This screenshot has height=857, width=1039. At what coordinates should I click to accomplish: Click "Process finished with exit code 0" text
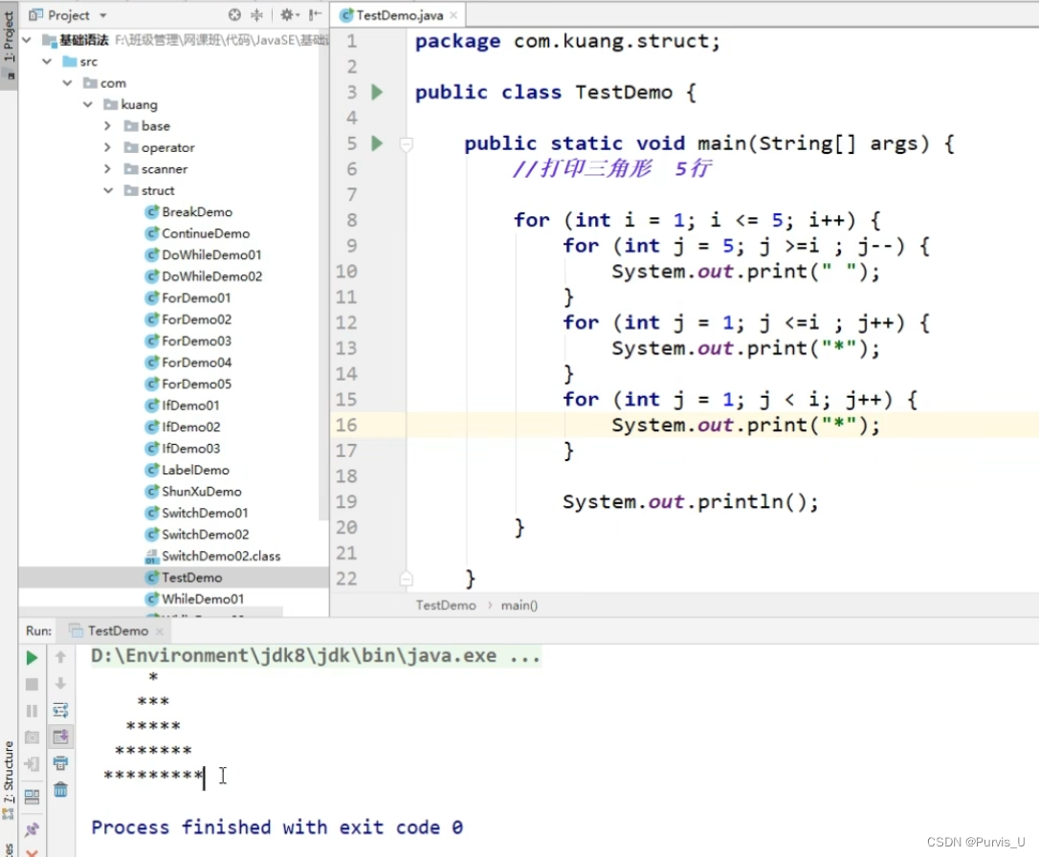click(x=277, y=827)
